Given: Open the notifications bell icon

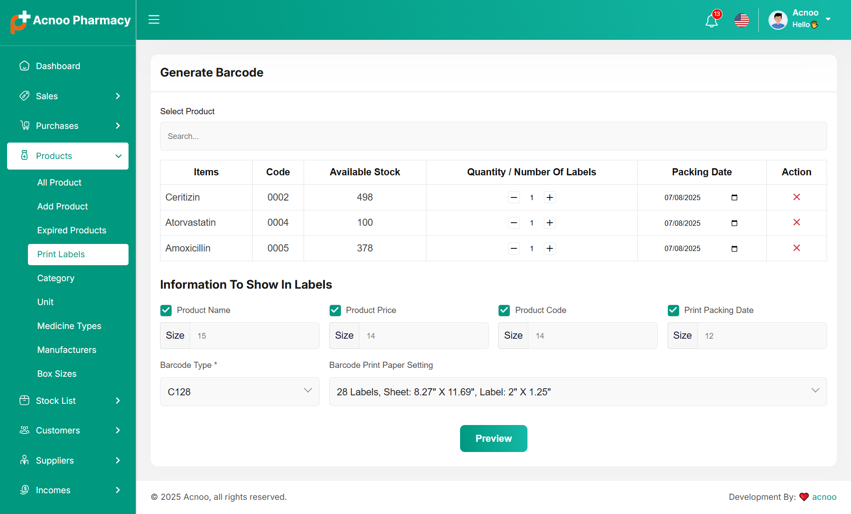Looking at the screenshot, I should [711, 20].
